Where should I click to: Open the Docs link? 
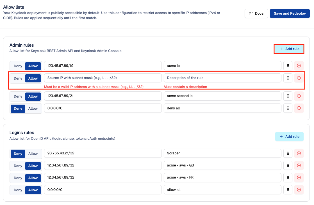coord(256,13)
